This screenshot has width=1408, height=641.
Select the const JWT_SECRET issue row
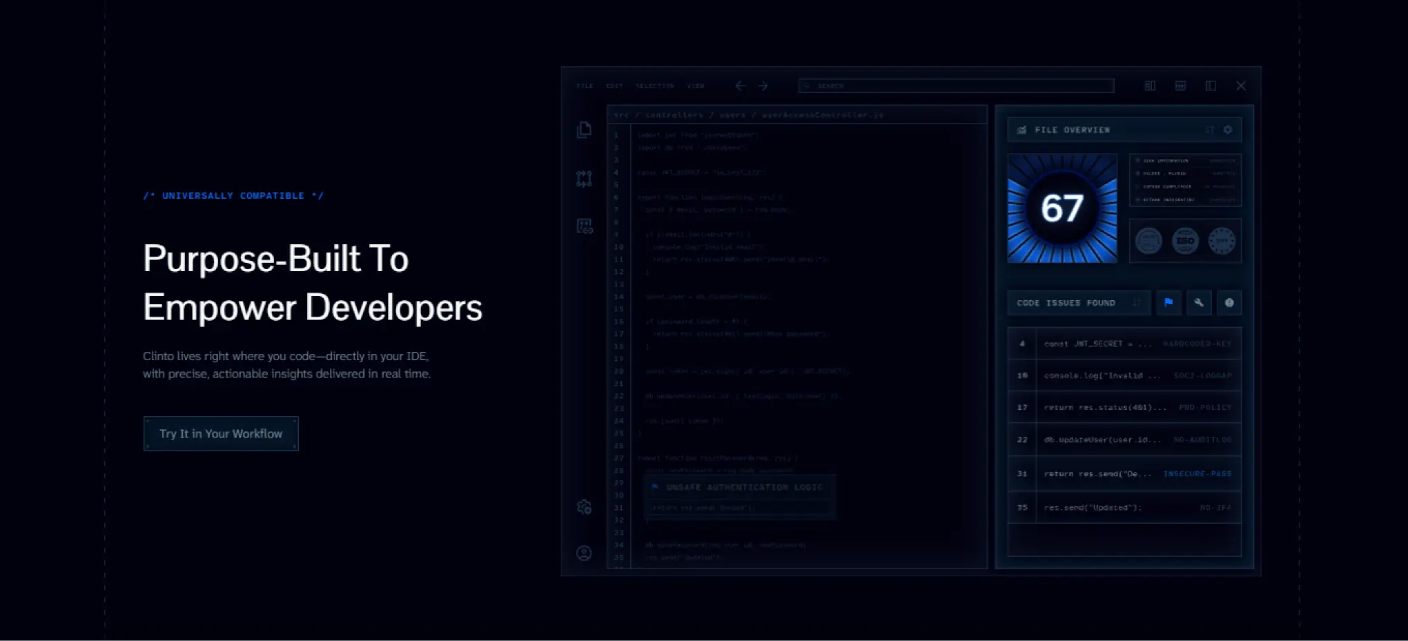click(x=1124, y=344)
